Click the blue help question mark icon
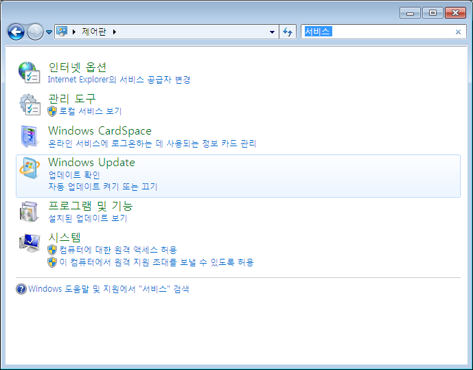The height and width of the screenshot is (370, 473). 21,289
